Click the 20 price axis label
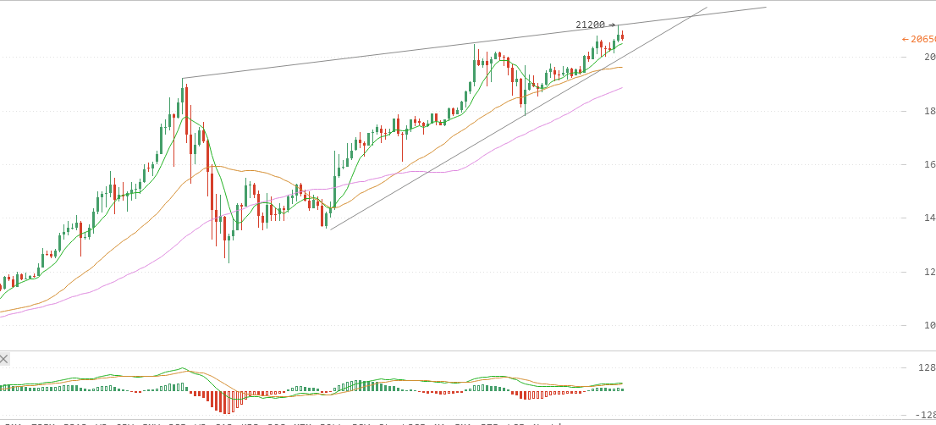 [x=928, y=58]
